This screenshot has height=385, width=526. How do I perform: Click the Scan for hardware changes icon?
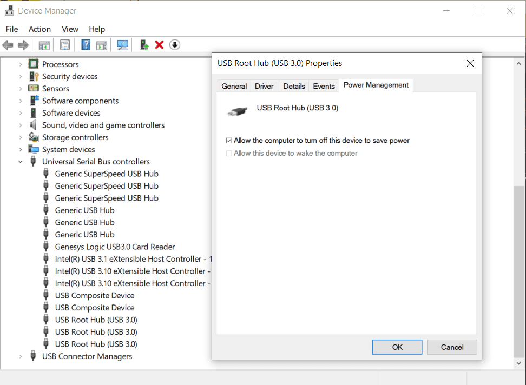pos(122,44)
